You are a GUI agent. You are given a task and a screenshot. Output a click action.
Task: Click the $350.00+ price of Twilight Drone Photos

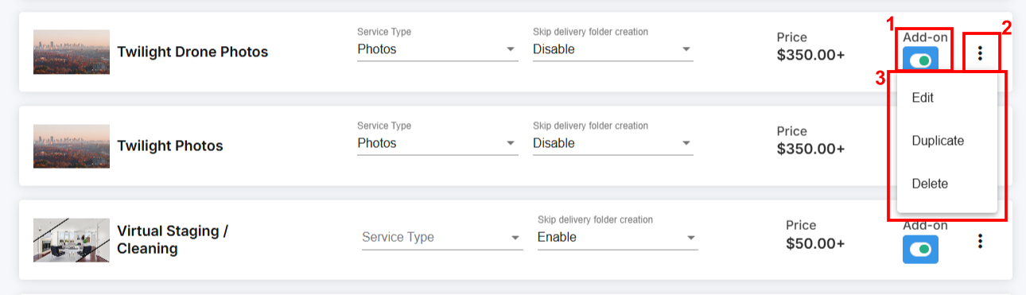(x=810, y=55)
